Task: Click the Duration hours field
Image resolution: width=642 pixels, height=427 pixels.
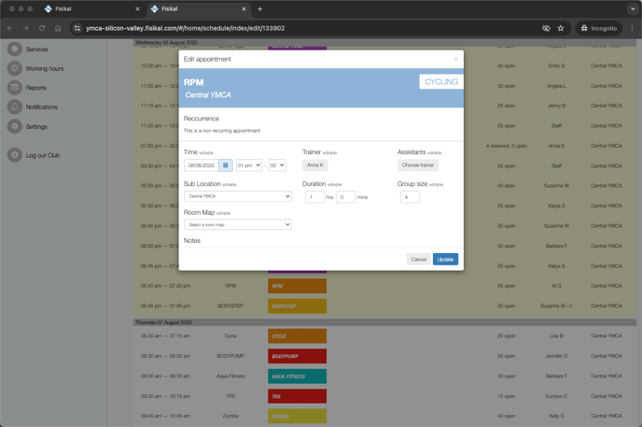Action: (314, 197)
